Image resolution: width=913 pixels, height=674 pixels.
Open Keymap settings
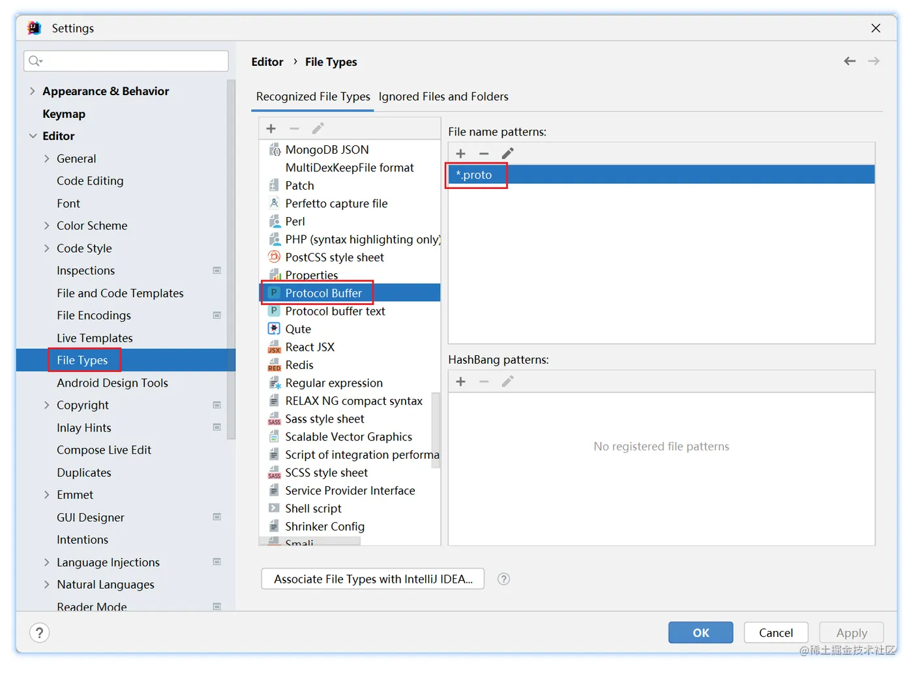(x=64, y=113)
